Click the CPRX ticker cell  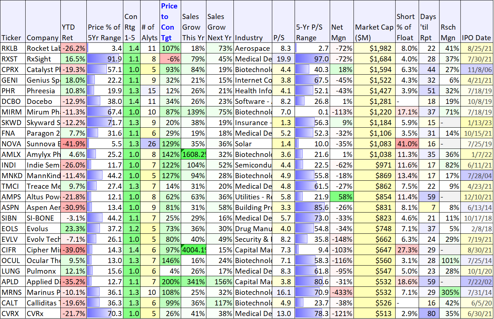coord(13,70)
